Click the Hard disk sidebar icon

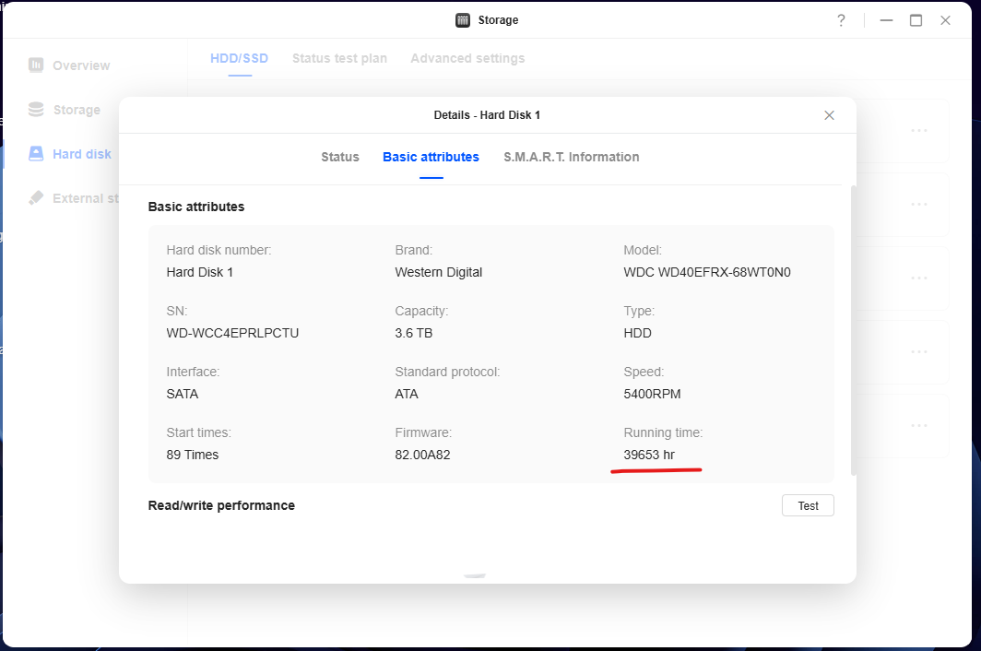pyautogui.click(x=36, y=154)
